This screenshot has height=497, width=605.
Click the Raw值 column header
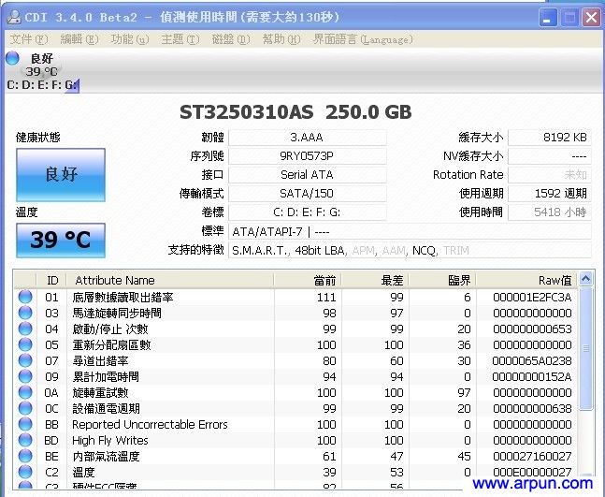(x=555, y=280)
